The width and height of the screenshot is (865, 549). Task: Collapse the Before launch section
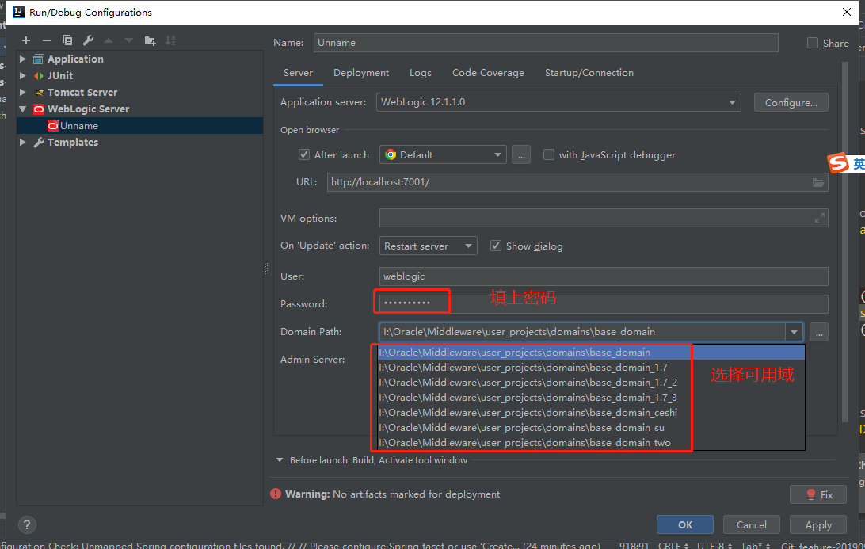280,459
